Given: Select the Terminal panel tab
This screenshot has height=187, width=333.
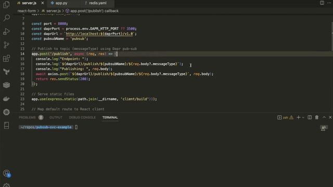Looking at the screenshot, I should [110, 117].
